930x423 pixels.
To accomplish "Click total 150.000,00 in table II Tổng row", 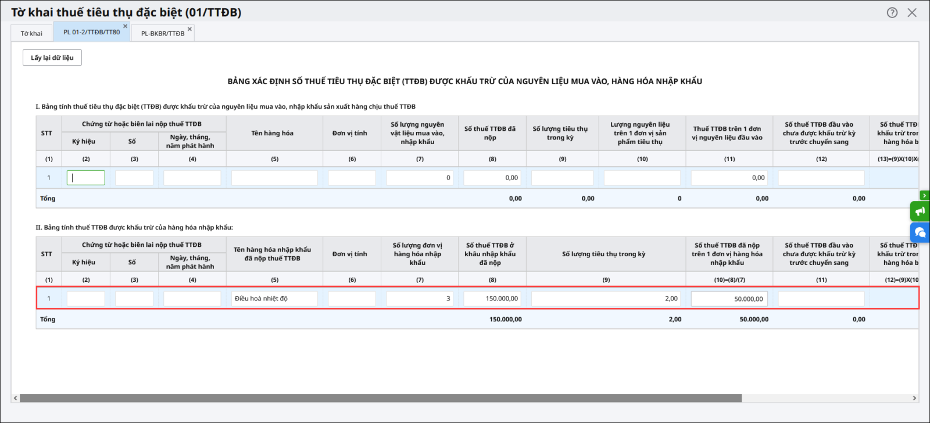I will pos(506,319).
